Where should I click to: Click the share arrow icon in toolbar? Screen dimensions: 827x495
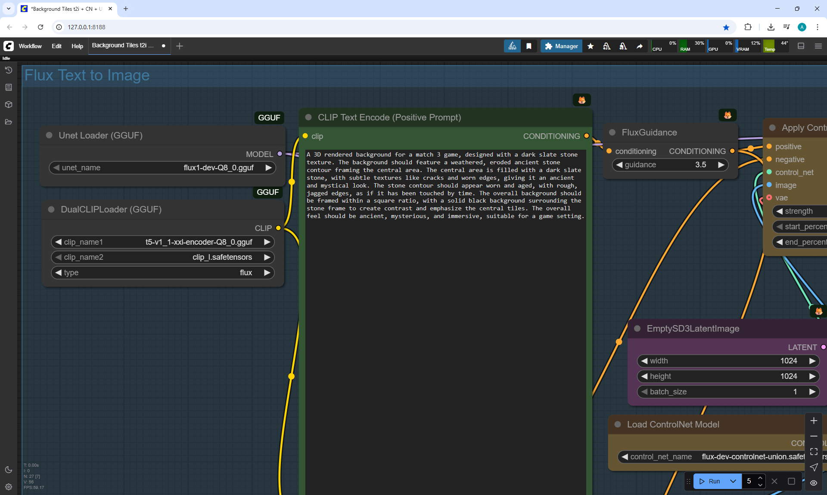(x=640, y=46)
